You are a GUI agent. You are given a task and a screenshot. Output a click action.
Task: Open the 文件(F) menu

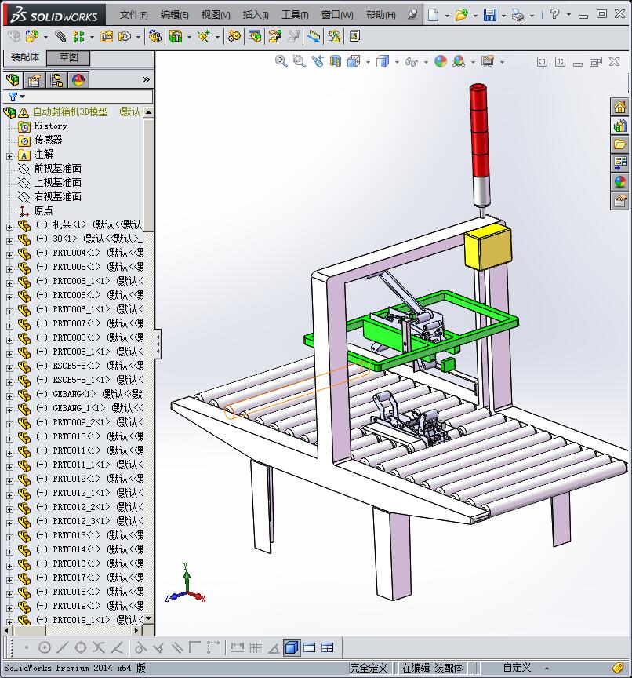[x=133, y=15]
